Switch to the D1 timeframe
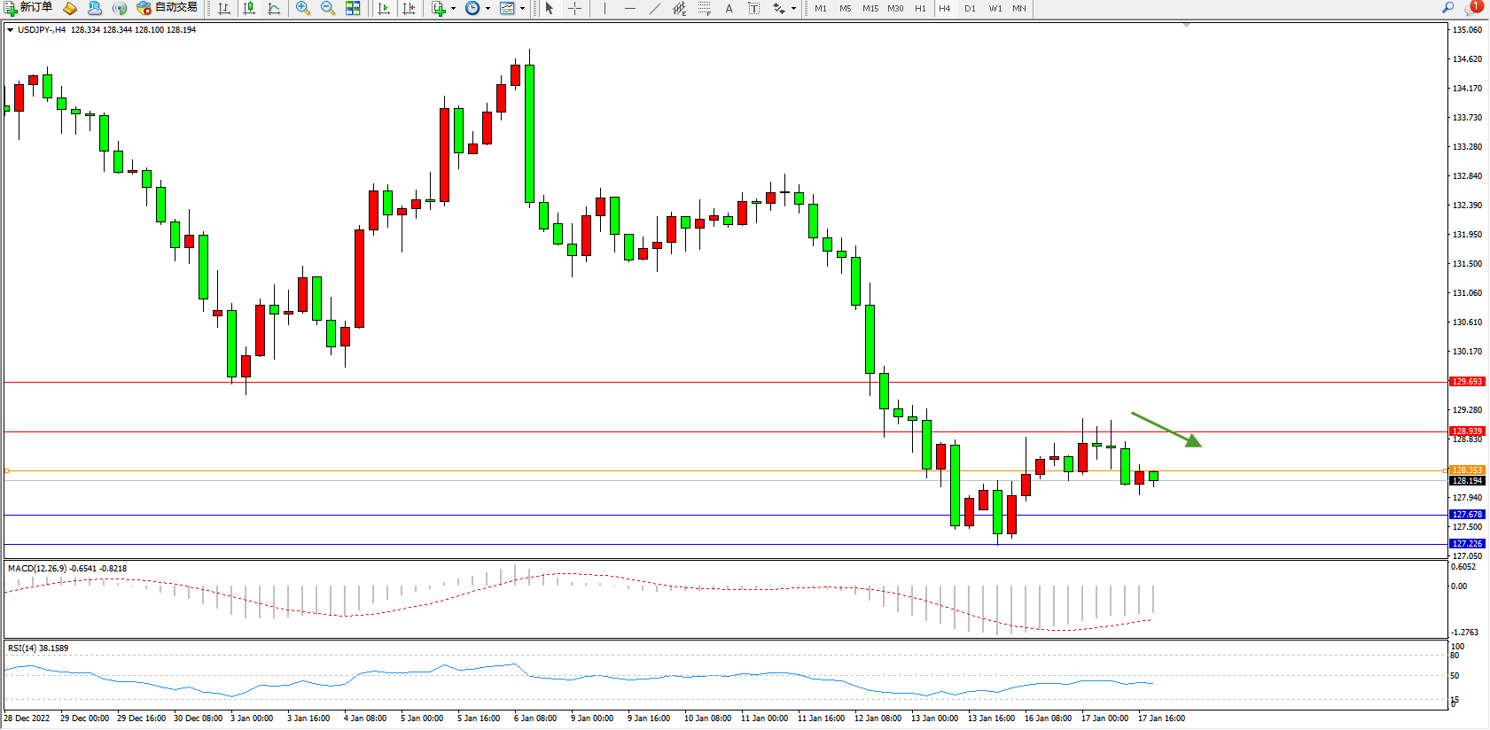Viewport: 1490px width, 730px height. tap(970, 8)
